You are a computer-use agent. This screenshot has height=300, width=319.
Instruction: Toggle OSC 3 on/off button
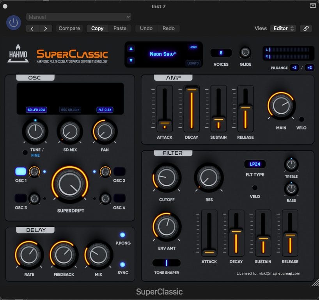pos(21,198)
